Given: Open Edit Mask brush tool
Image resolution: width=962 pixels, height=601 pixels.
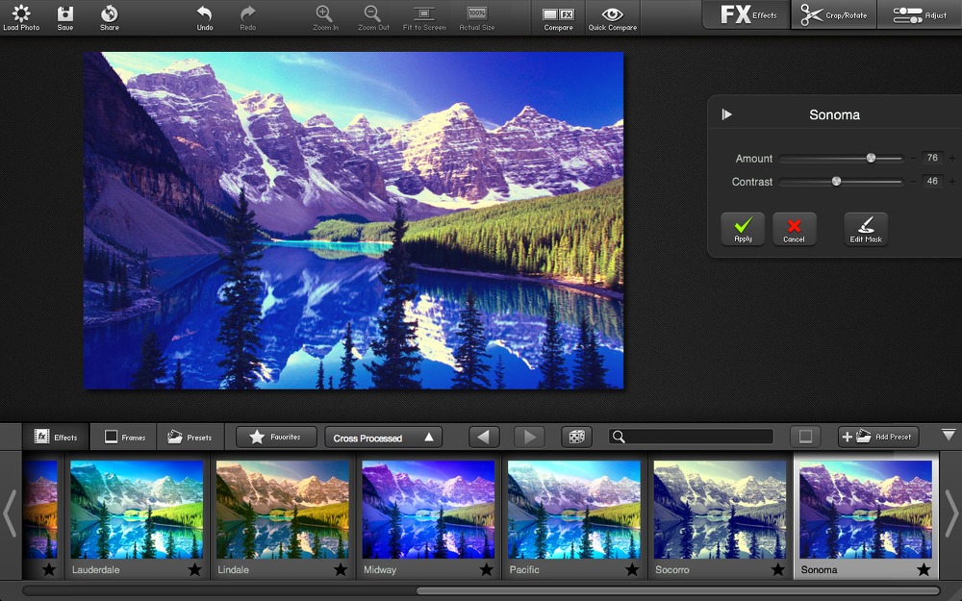Looking at the screenshot, I should [x=866, y=230].
